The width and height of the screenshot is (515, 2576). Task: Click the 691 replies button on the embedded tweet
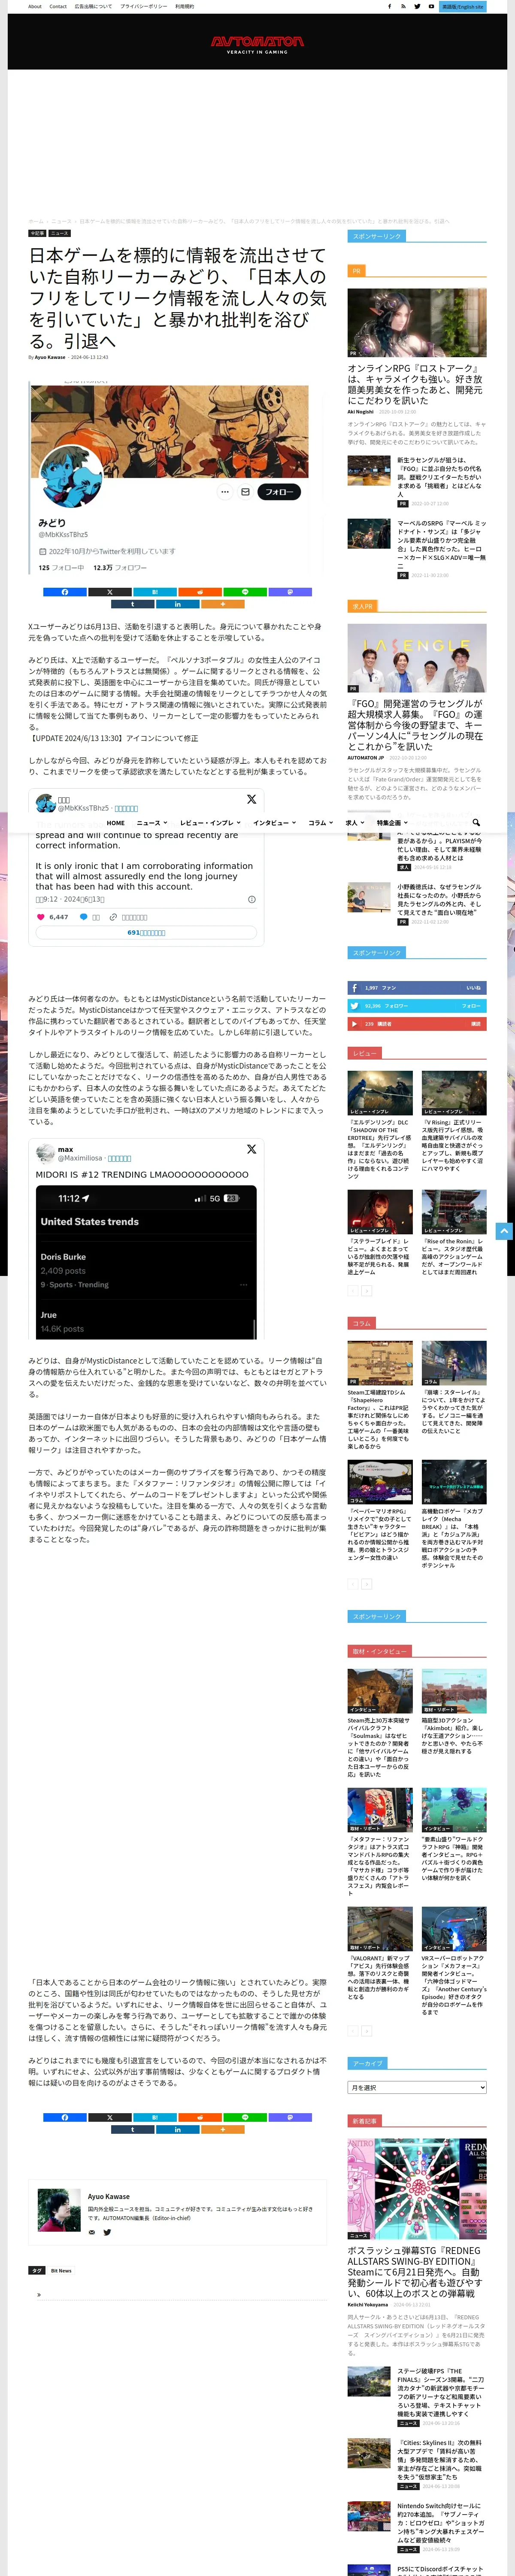click(146, 932)
